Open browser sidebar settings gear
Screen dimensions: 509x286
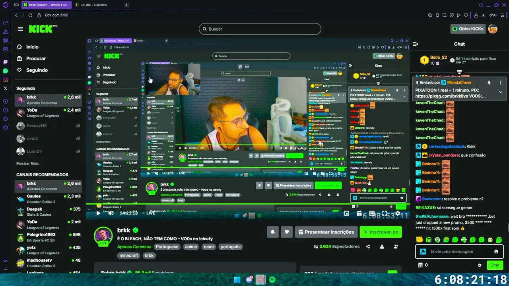[5, 128]
